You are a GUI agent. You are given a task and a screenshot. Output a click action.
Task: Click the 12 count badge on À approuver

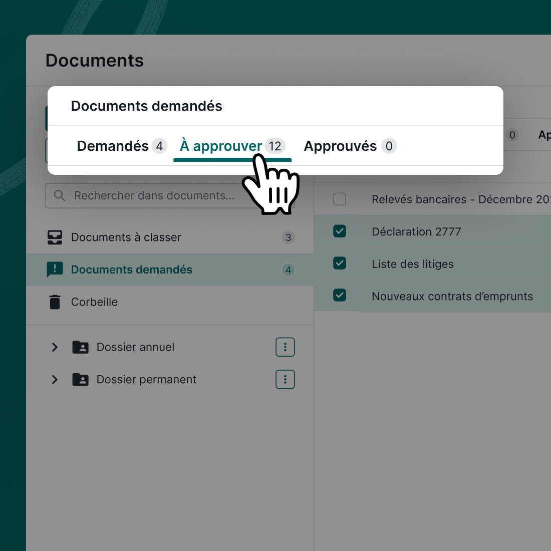[x=275, y=146]
